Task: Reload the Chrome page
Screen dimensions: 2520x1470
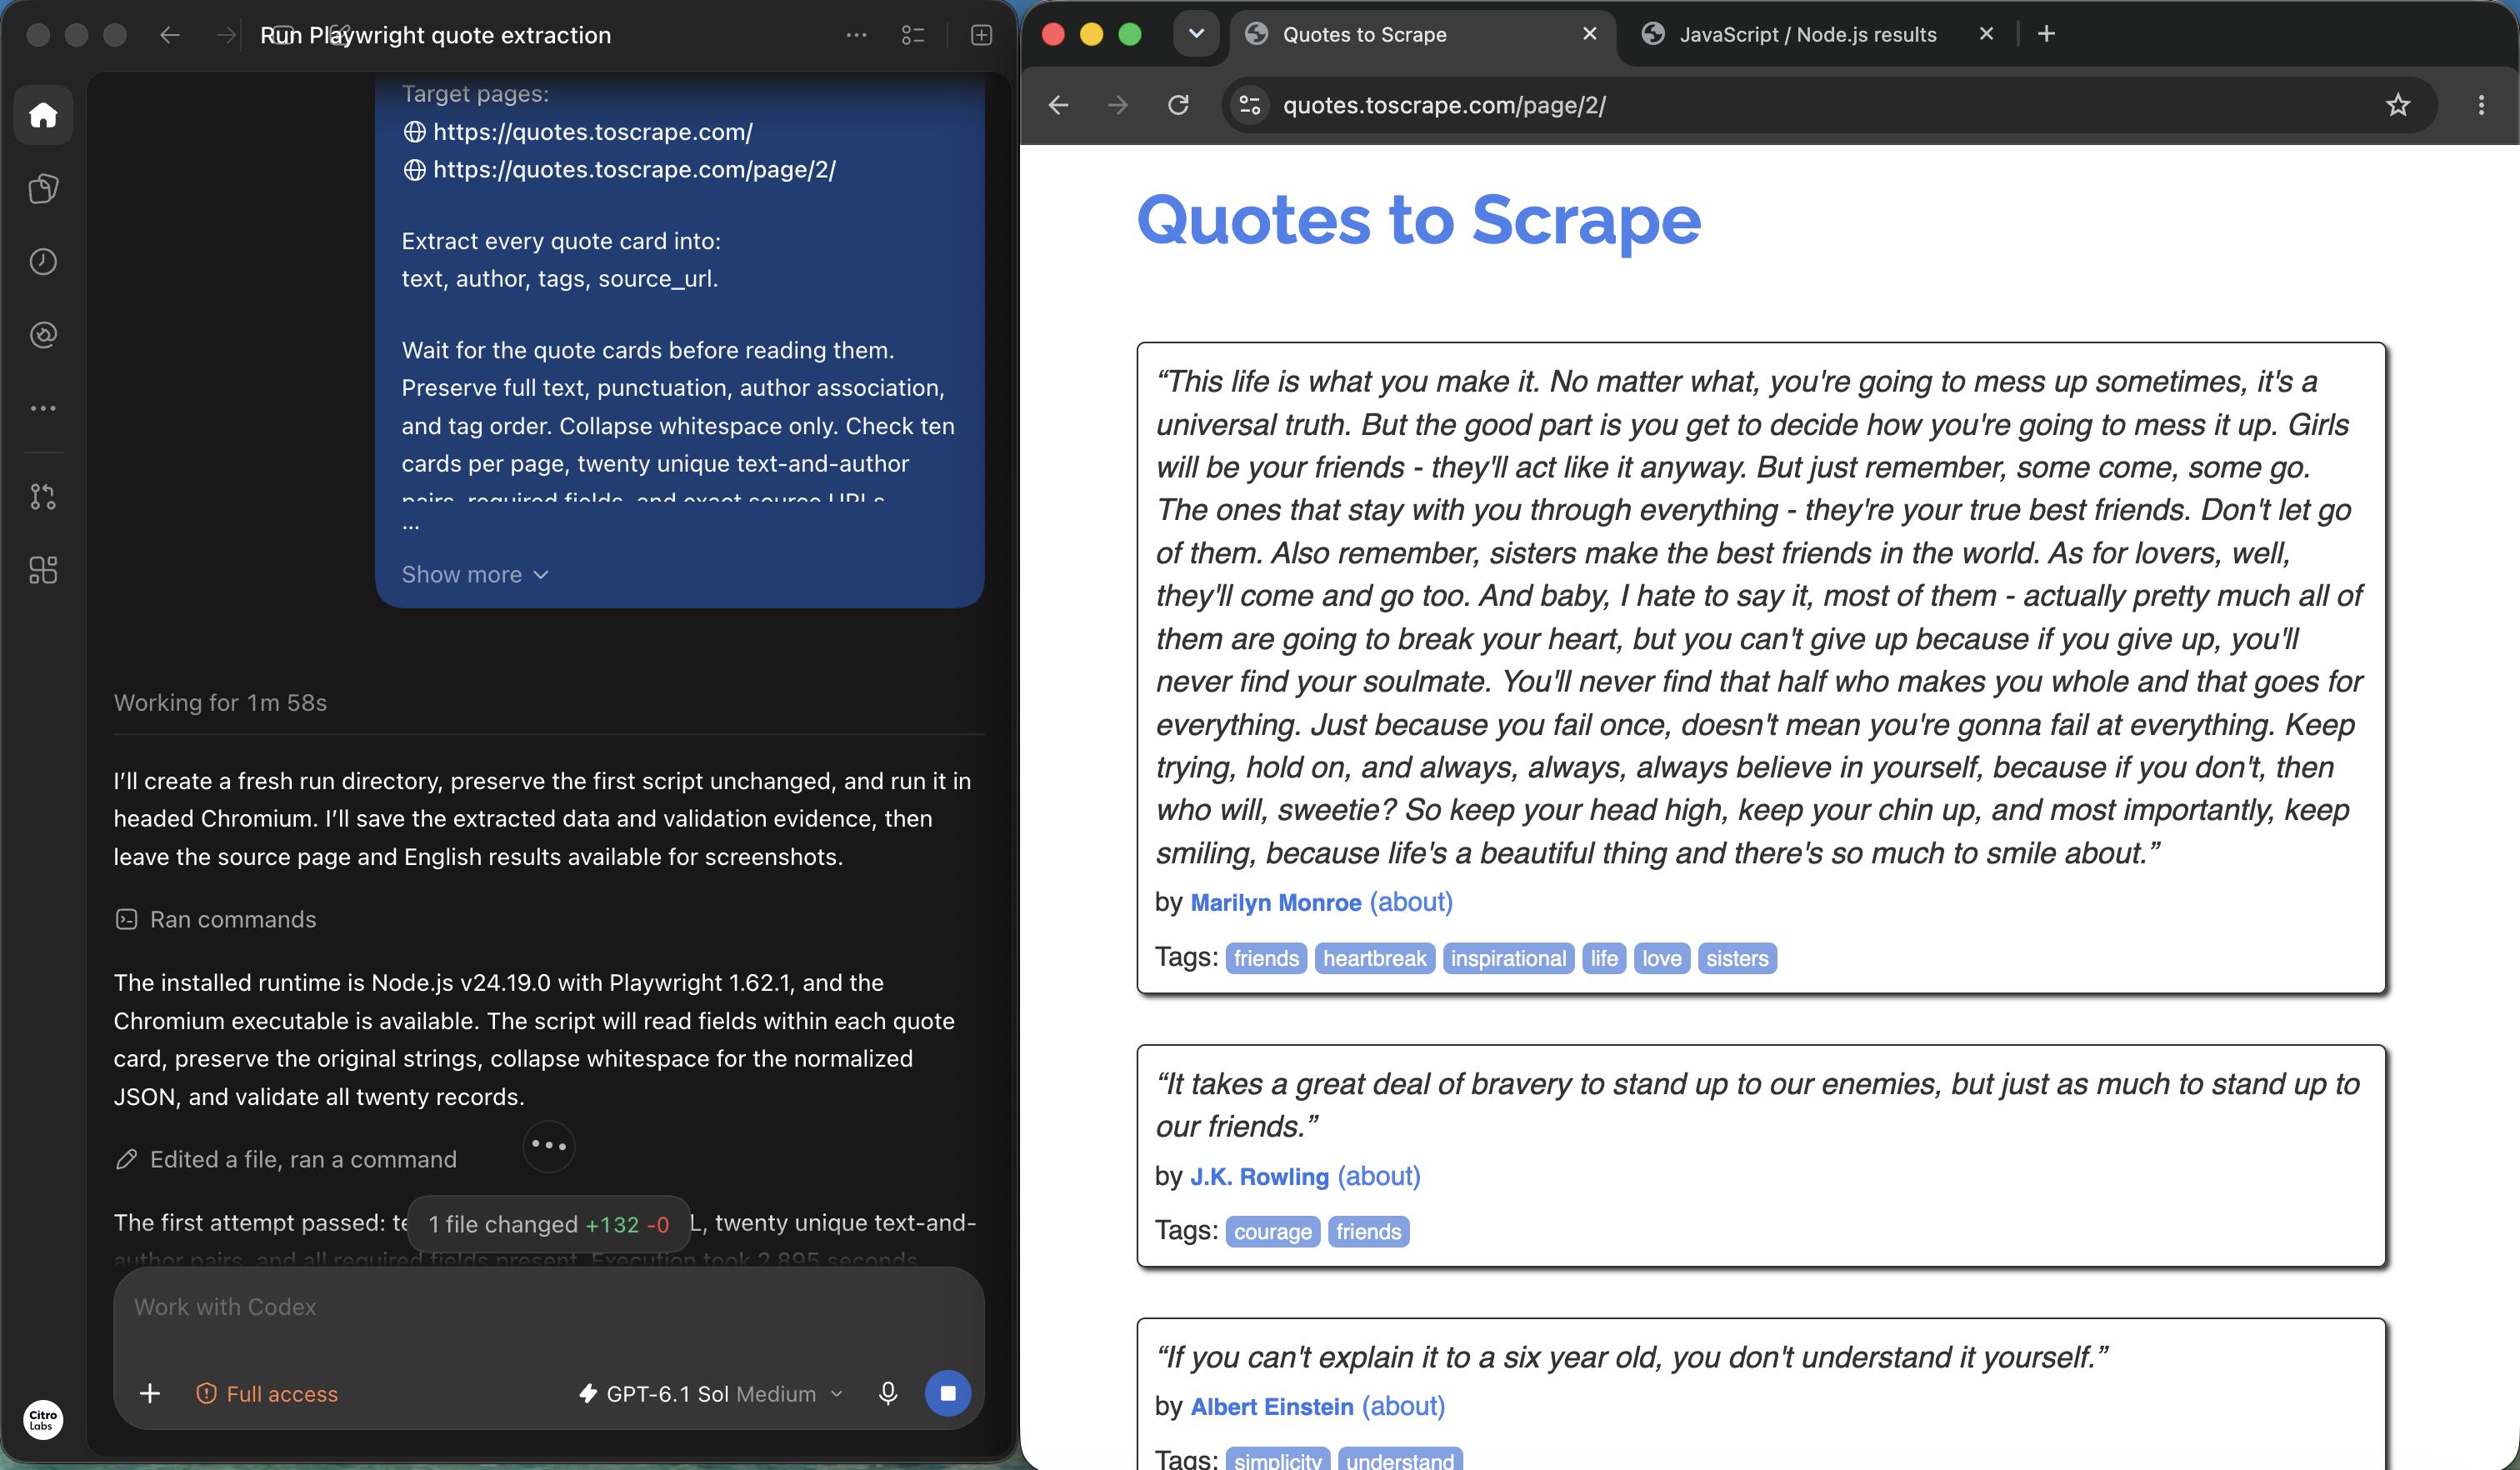Action: pyautogui.click(x=1178, y=105)
